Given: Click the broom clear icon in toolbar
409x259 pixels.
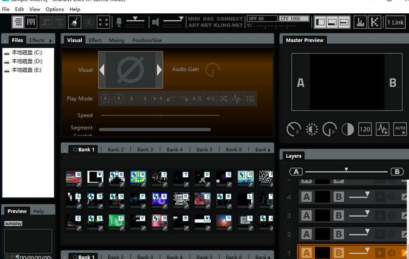Looking at the screenshot, I should click(x=75, y=22).
